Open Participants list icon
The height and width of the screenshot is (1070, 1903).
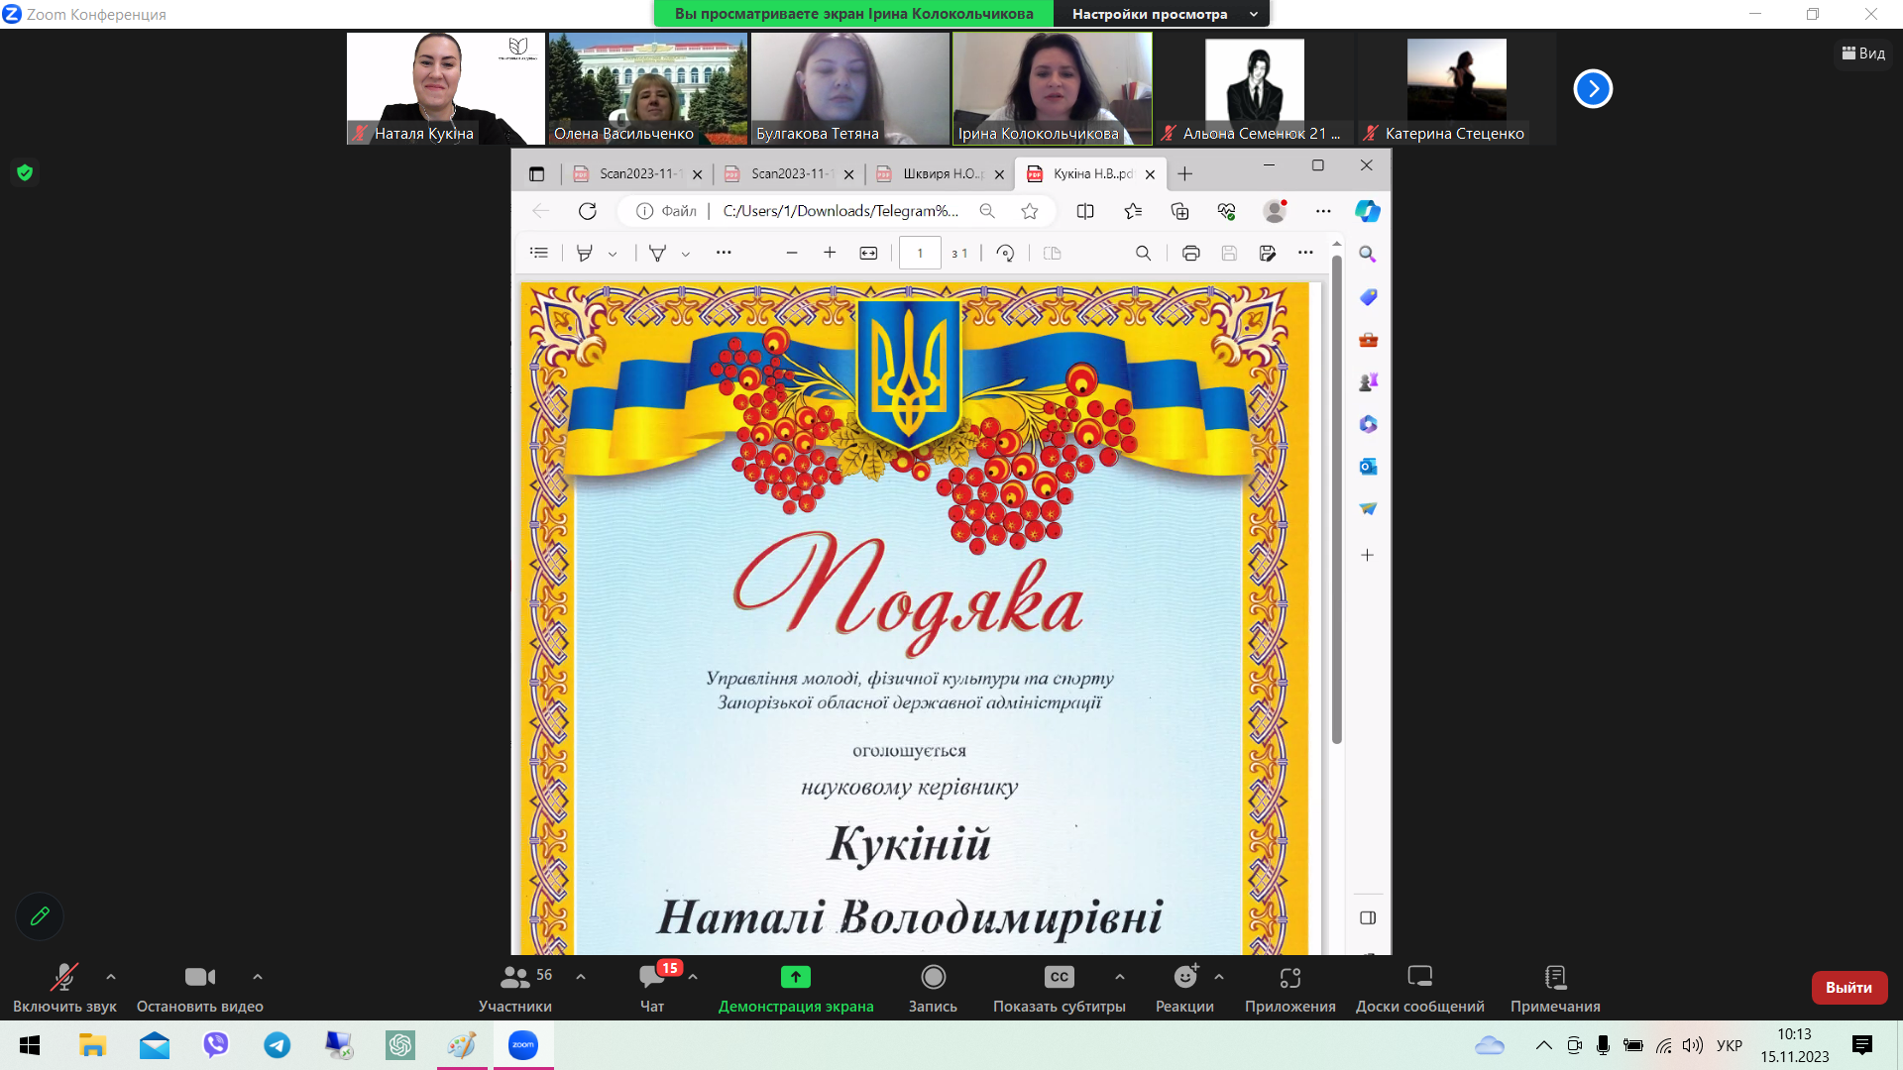point(514,977)
